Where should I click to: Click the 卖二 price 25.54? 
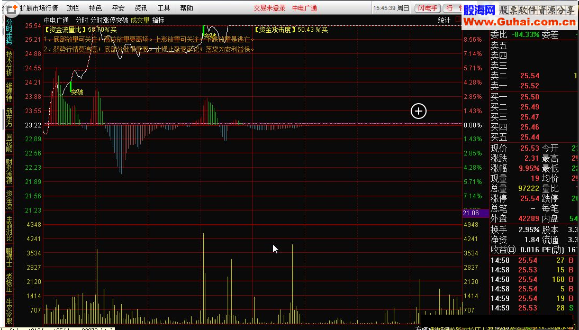(530, 76)
